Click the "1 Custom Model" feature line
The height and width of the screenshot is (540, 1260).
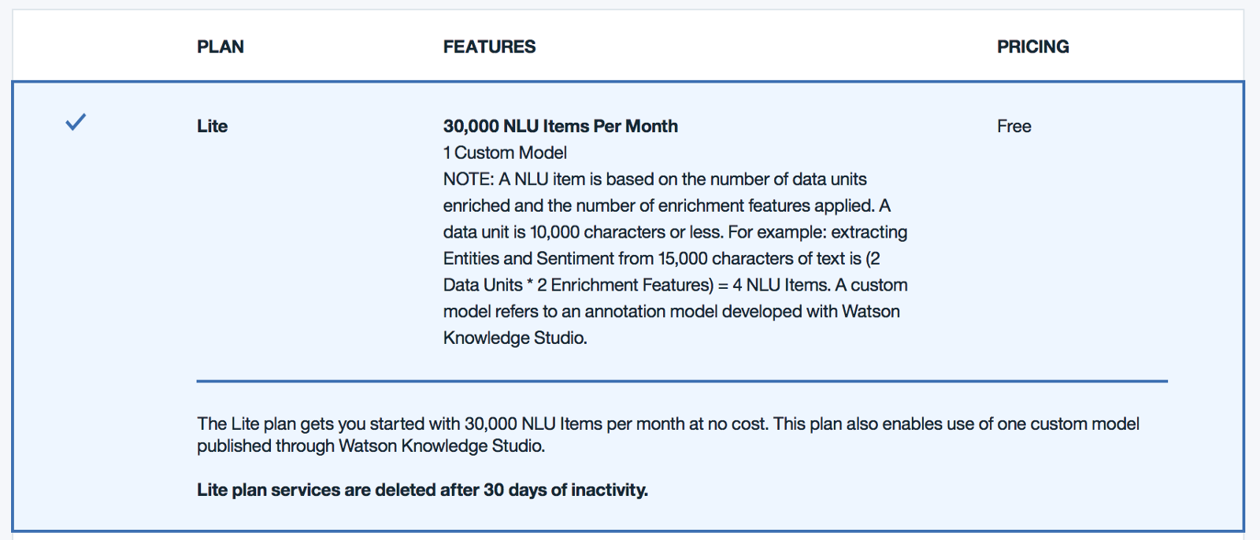point(505,153)
